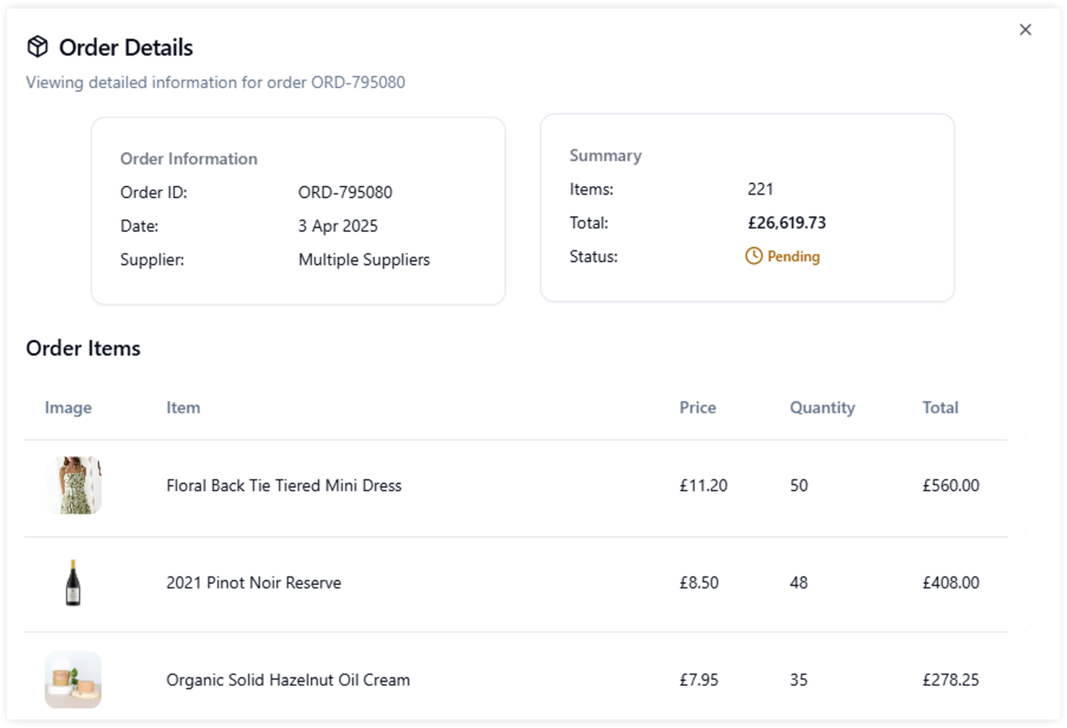The width and height of the screenshot is (1067, 728).
Task: Click the Pending status clock icon
Action: pyautogui.click(x=754, y=256)
